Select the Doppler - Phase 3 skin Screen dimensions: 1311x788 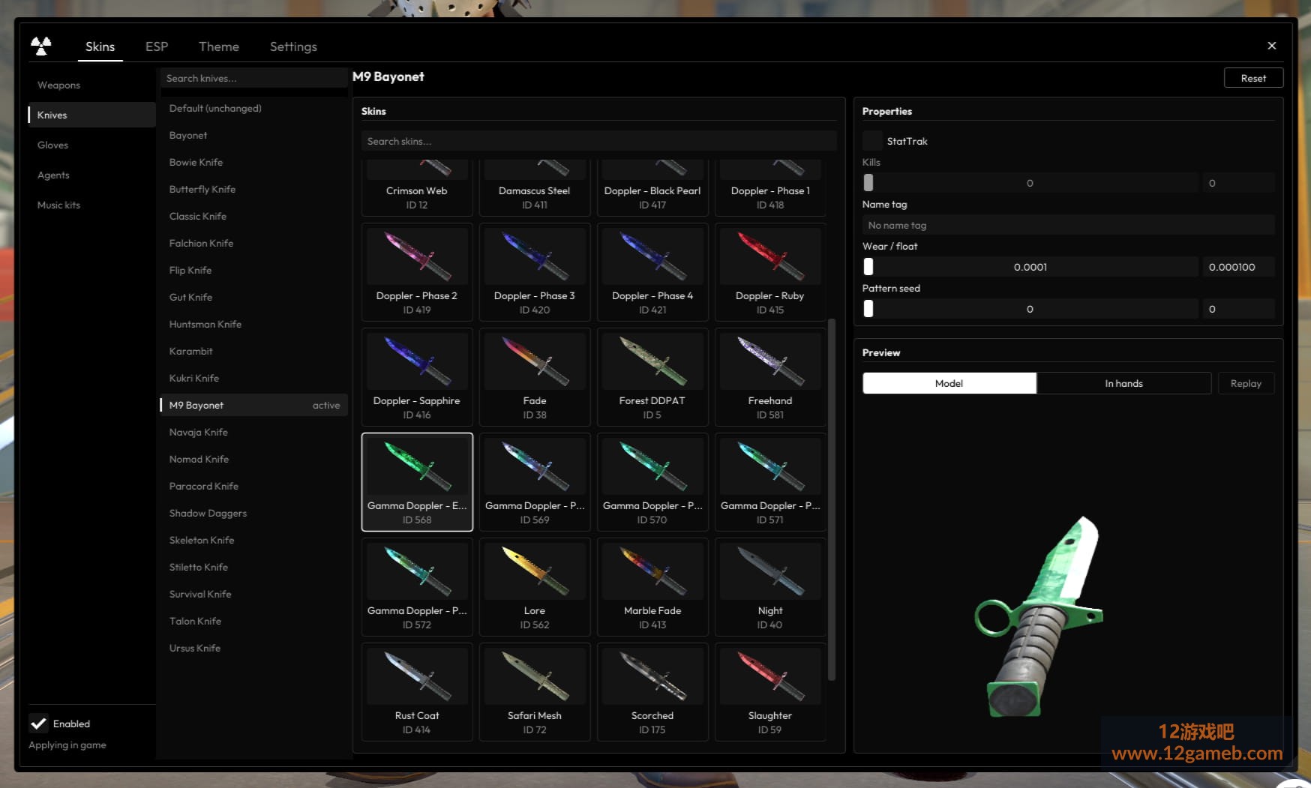click(535, 272)
